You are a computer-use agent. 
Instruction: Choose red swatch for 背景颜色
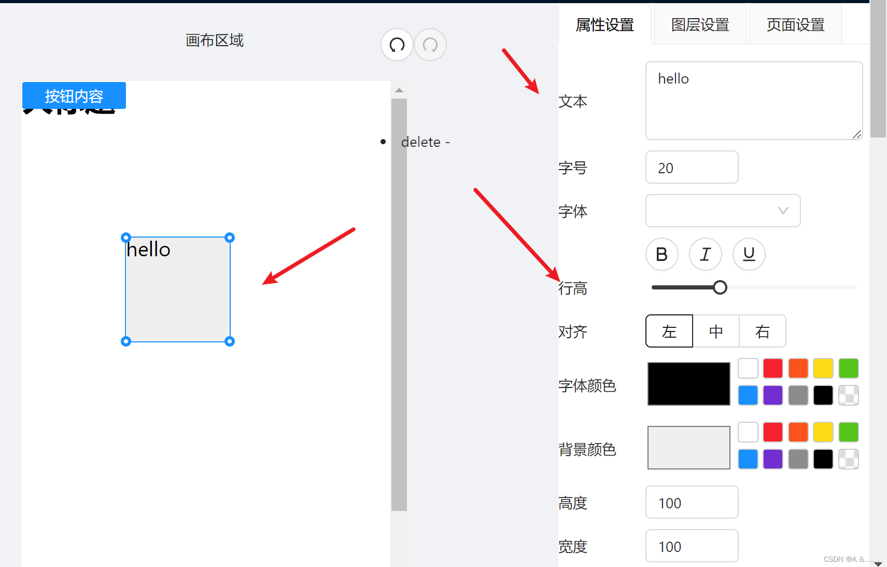773,432
